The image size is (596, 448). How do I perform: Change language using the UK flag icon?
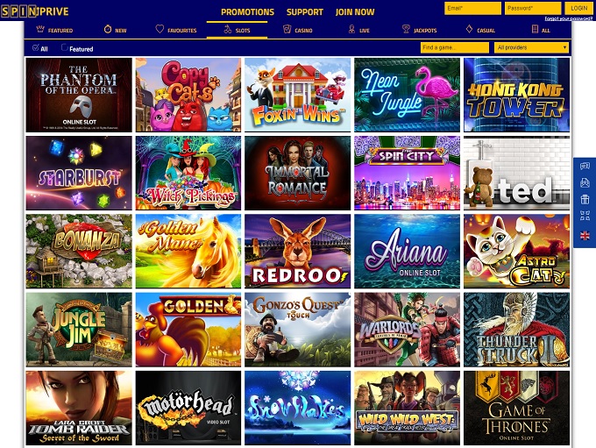point(585,236)
